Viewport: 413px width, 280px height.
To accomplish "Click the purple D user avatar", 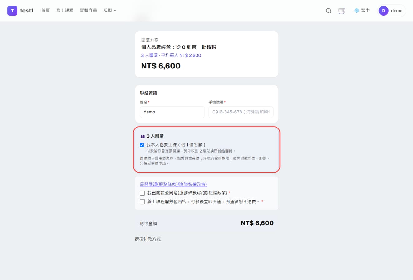I will pyautogui.click(x=383, y=11).
